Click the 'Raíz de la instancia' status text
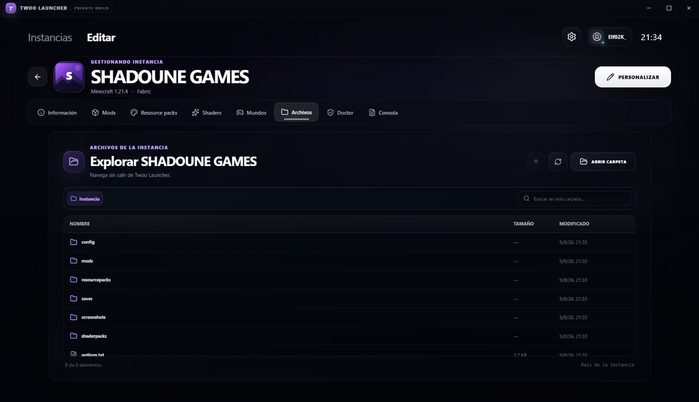This screenshot has height=402, width=699. [607, 365]
